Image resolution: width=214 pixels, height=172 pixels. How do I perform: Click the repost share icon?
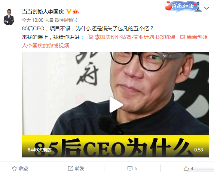click(x=70, y=169)
